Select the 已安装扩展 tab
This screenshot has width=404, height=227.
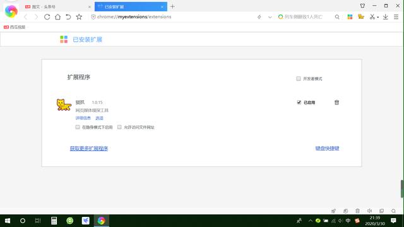(x=131, y=7)
